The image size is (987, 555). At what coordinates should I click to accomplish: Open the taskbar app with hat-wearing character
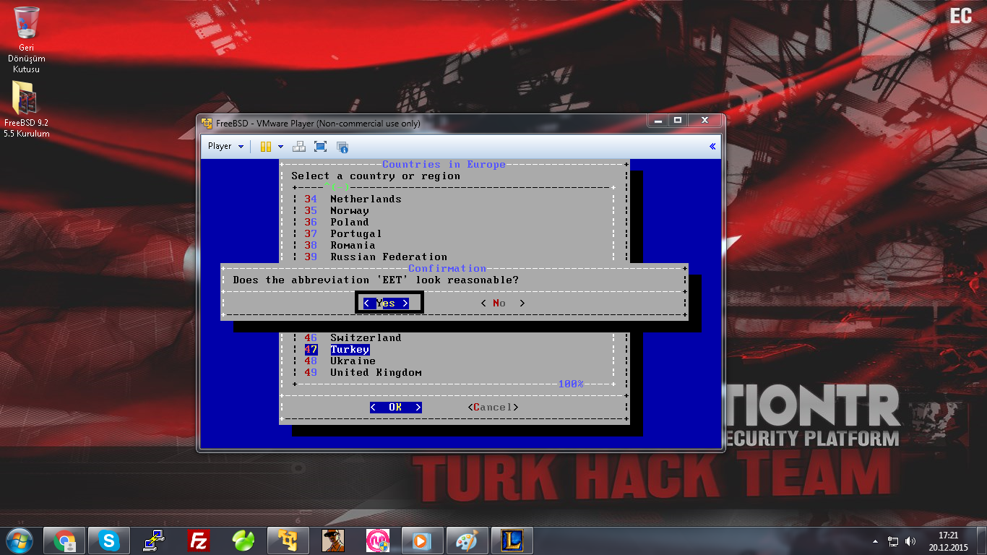click(333, 541)
